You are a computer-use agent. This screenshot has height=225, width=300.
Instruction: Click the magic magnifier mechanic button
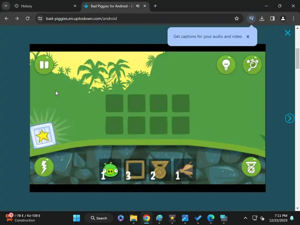(x=252, y=65)
